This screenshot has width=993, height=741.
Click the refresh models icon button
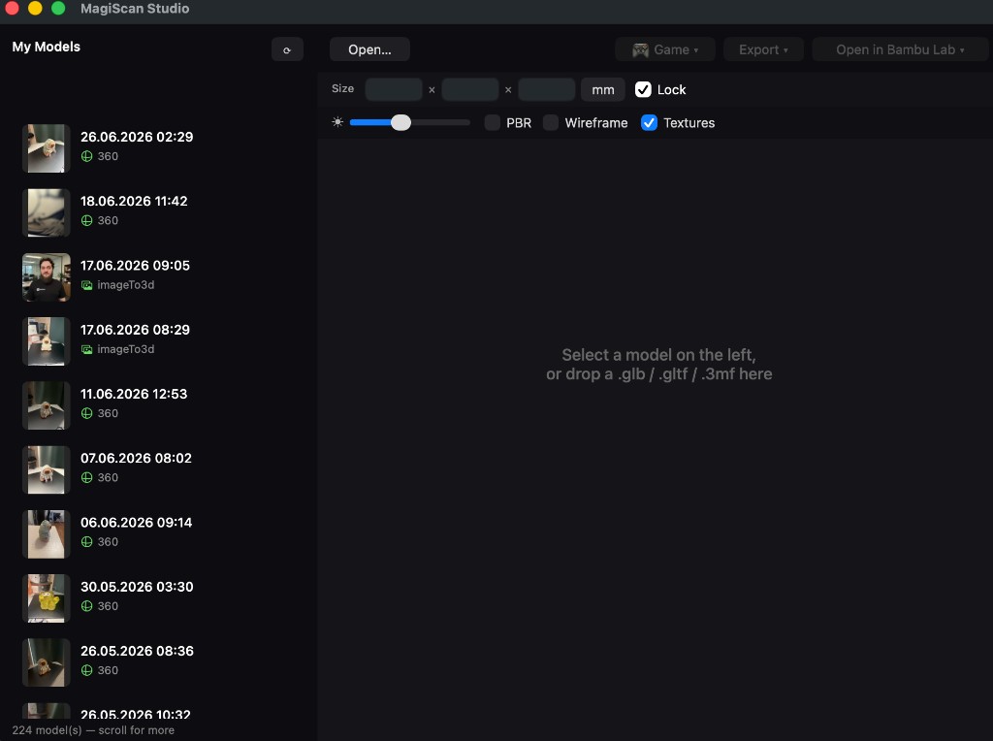coord(287,50)
